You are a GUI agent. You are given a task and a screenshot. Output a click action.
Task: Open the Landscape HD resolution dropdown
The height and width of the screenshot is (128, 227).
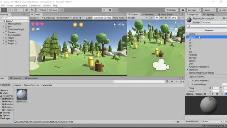point(57,18)
